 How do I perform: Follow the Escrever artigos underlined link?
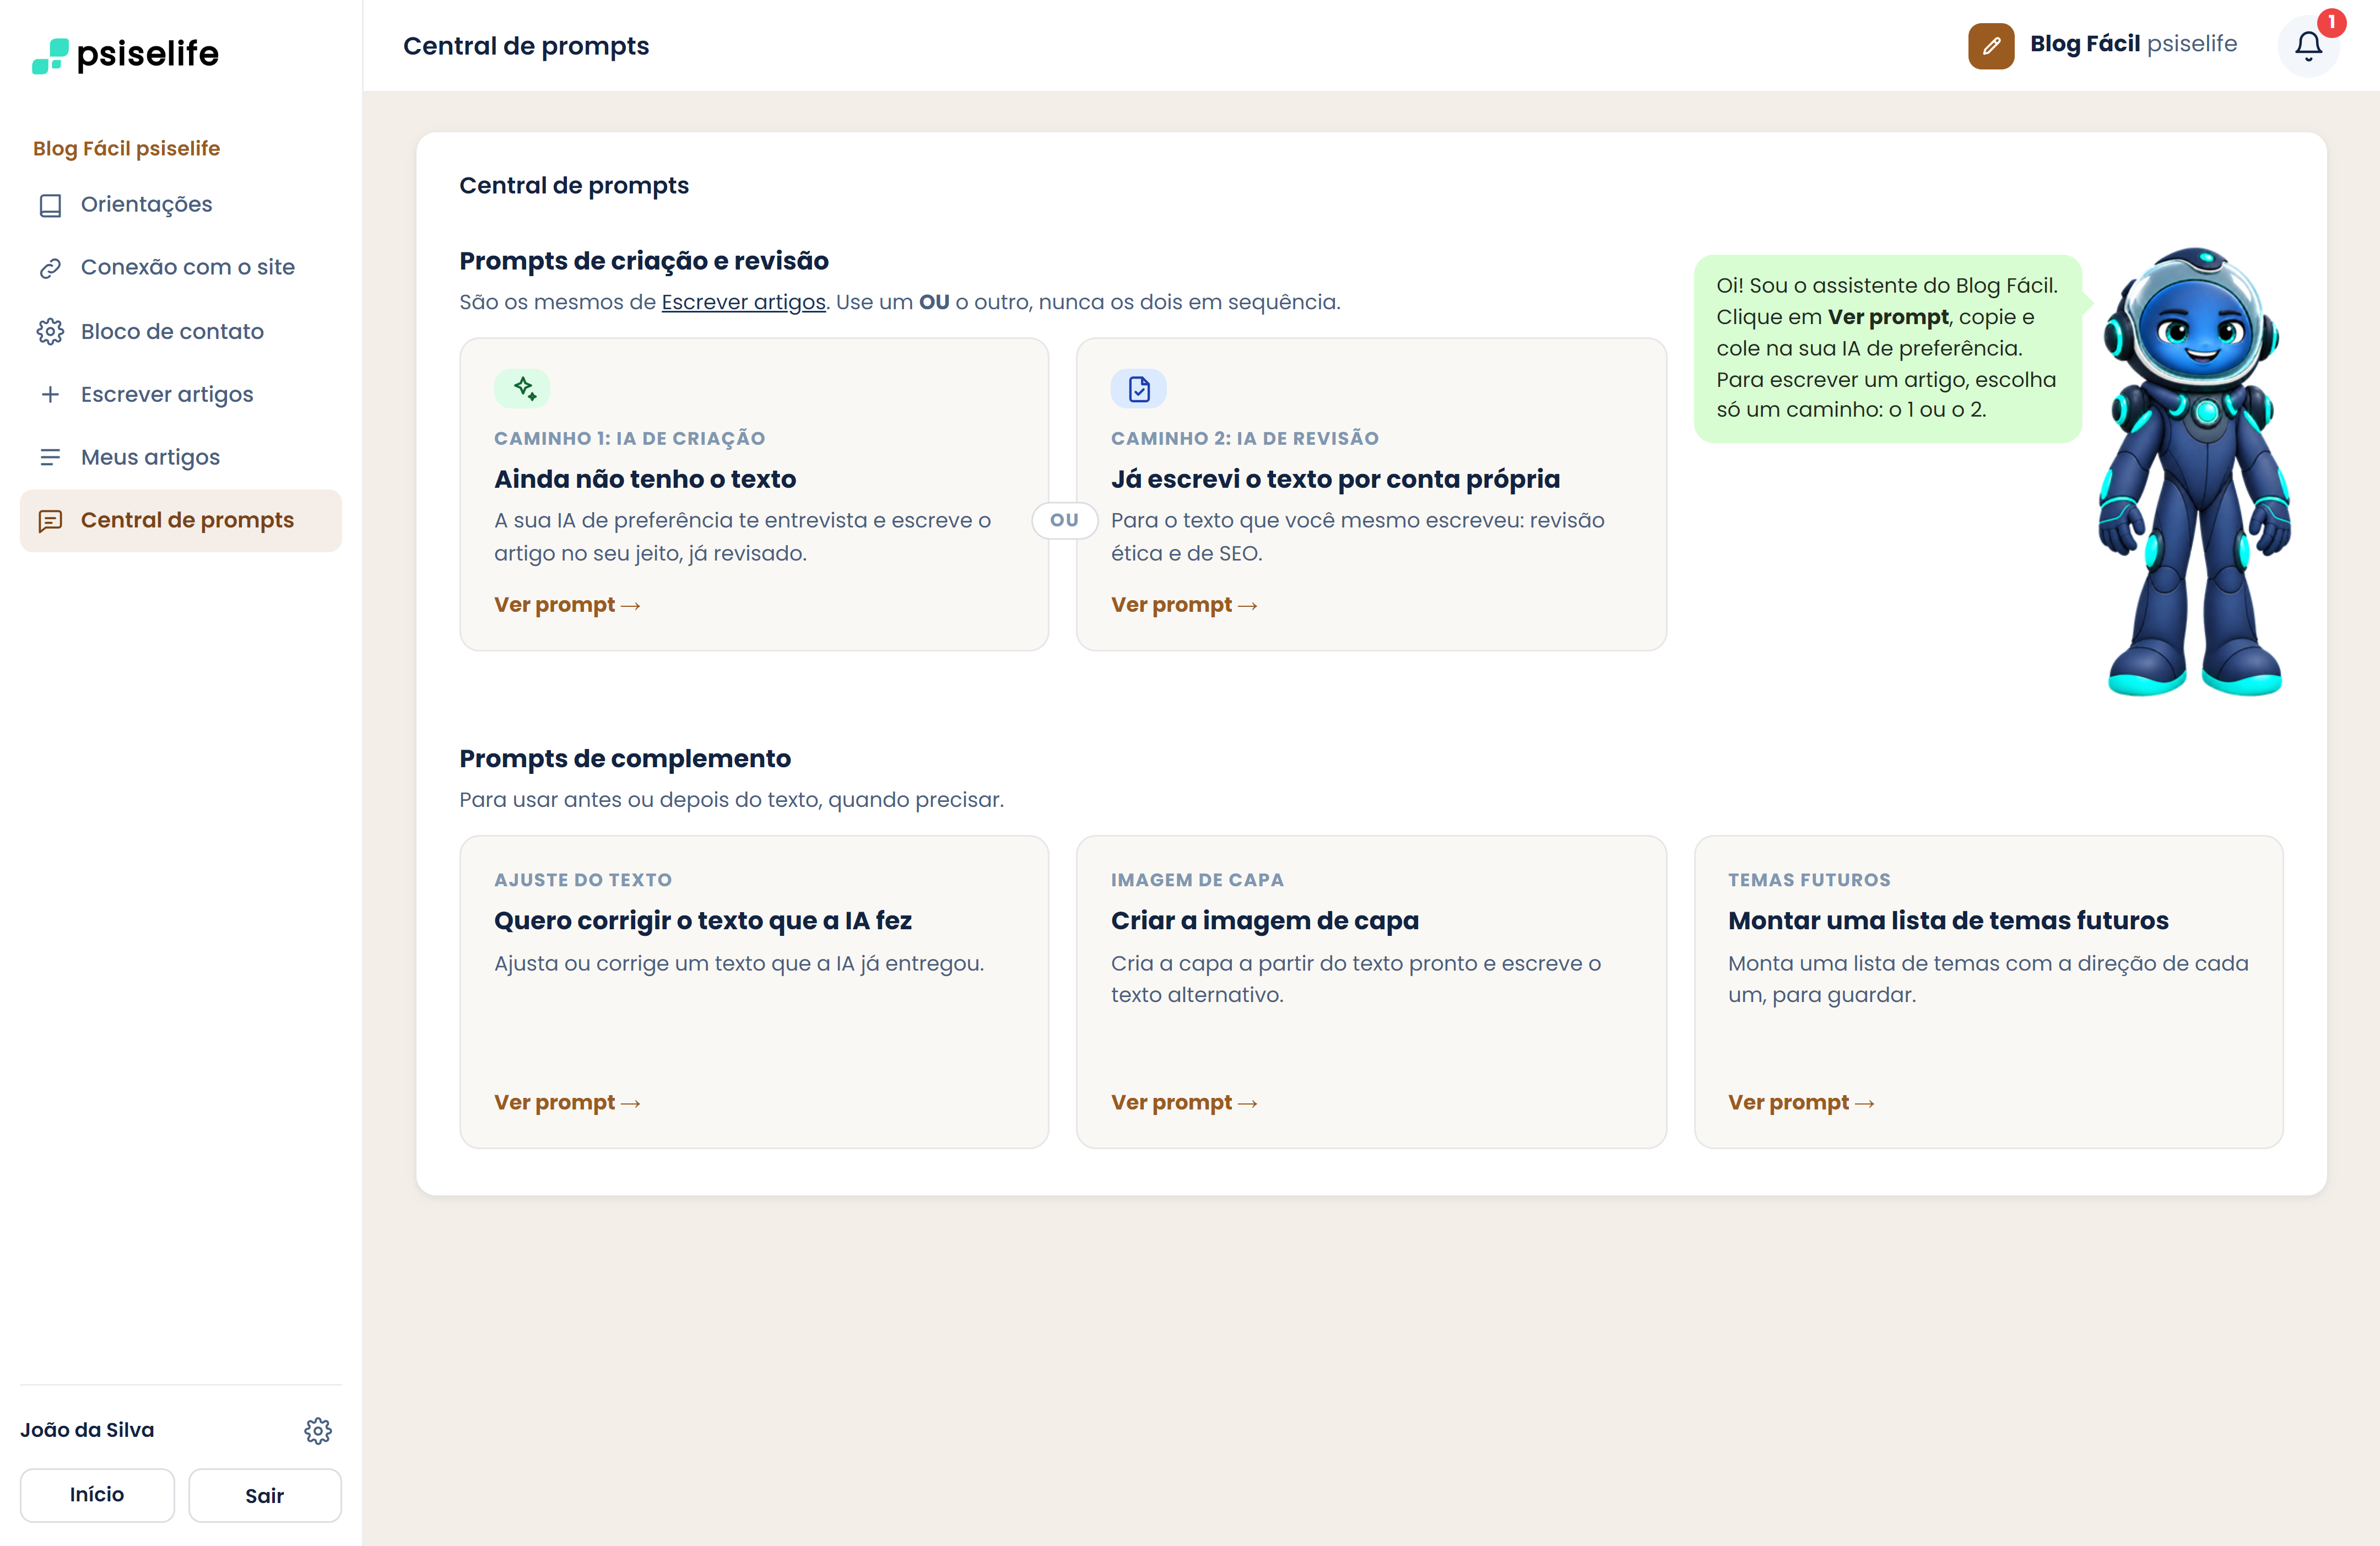(743, 302)
